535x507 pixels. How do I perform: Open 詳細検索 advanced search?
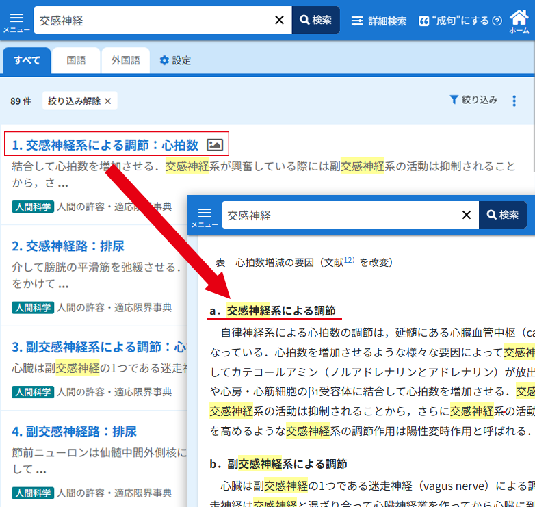click(x=379, y=21)
